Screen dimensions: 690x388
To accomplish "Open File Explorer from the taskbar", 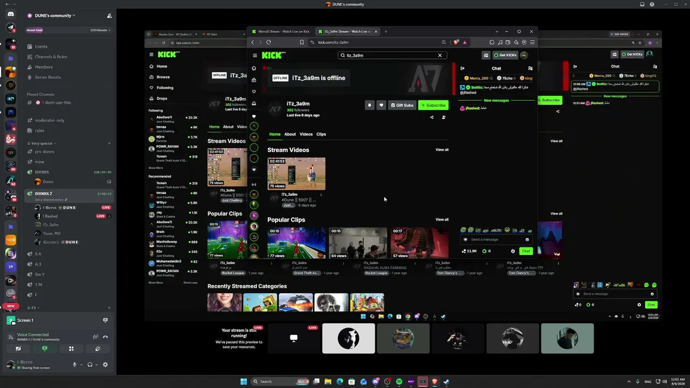I will point(328,382).
